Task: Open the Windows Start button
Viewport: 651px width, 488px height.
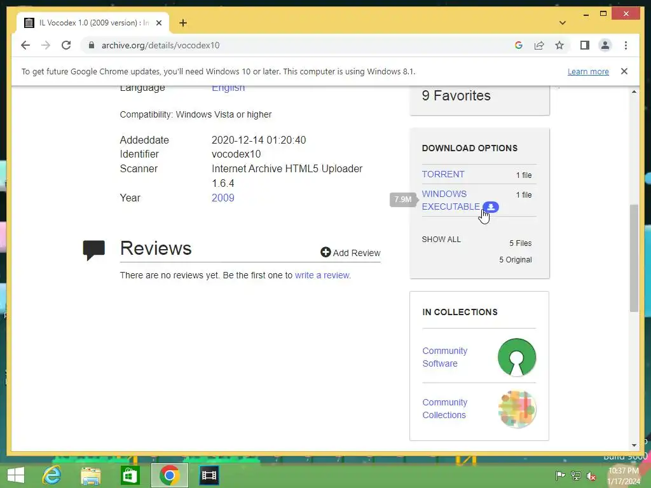Action: pyautogui.click(x=16, y=475)
